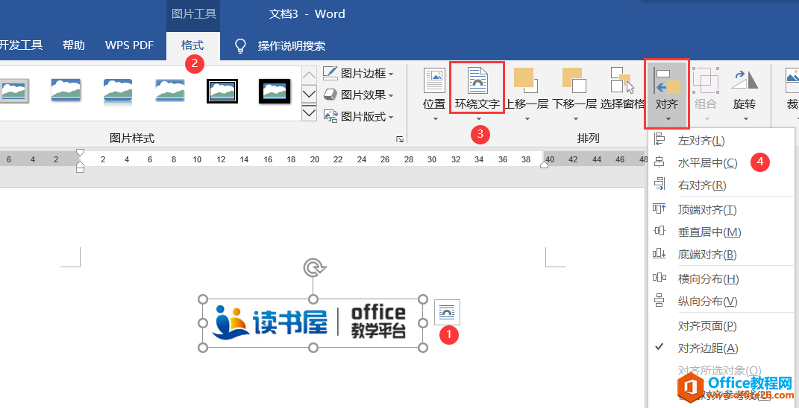Screen dimensions: 799x408
Task: Apply the thick black frame picture style
Action: tap(275, 92)
